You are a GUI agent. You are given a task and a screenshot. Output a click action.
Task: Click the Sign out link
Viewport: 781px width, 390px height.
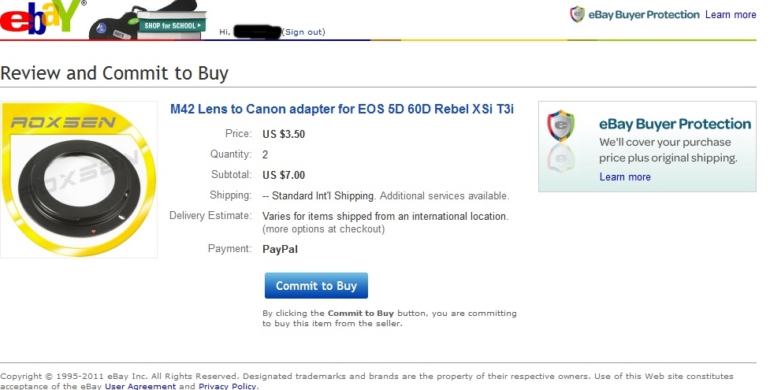point(303,32)
